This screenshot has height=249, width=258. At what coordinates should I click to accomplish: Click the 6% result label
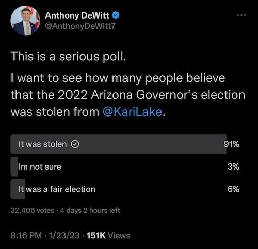(x=233, y=189)
